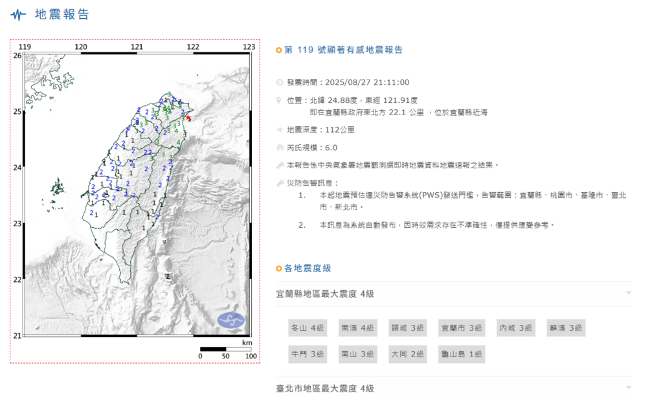
Task: Click the seismic wave icon beside 地震報告
Action: pyautogui.click(x=19, y=14)
